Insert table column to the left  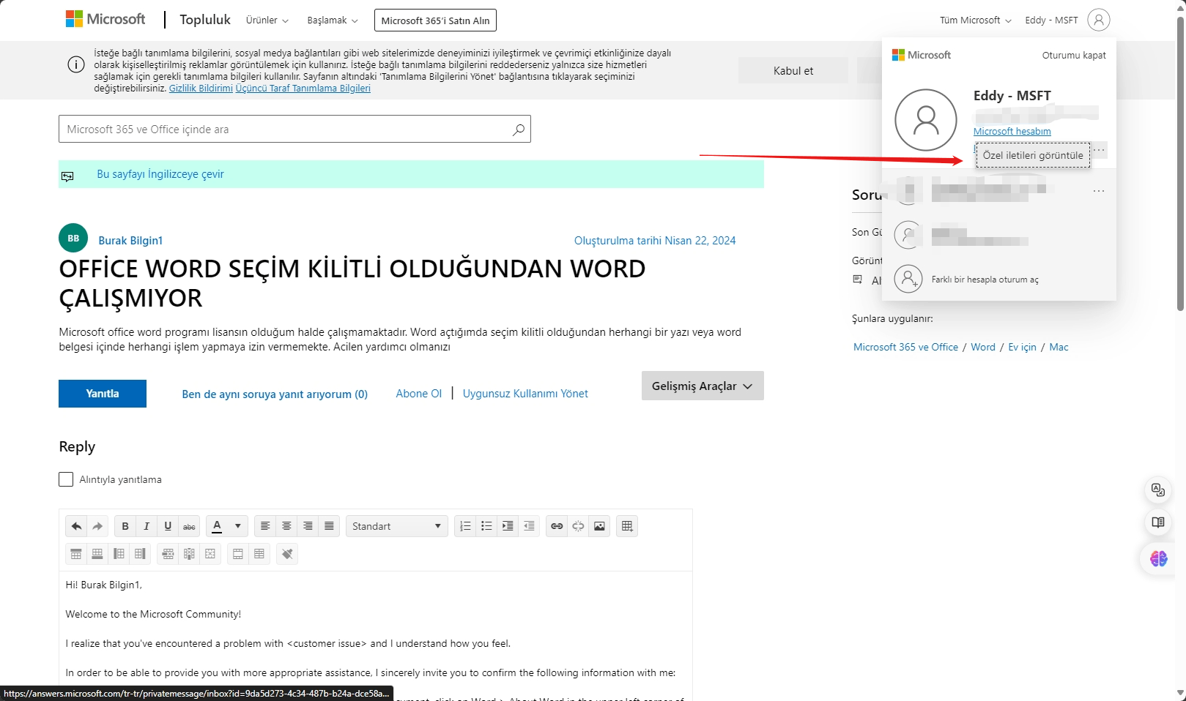click(x=119, y=554)
